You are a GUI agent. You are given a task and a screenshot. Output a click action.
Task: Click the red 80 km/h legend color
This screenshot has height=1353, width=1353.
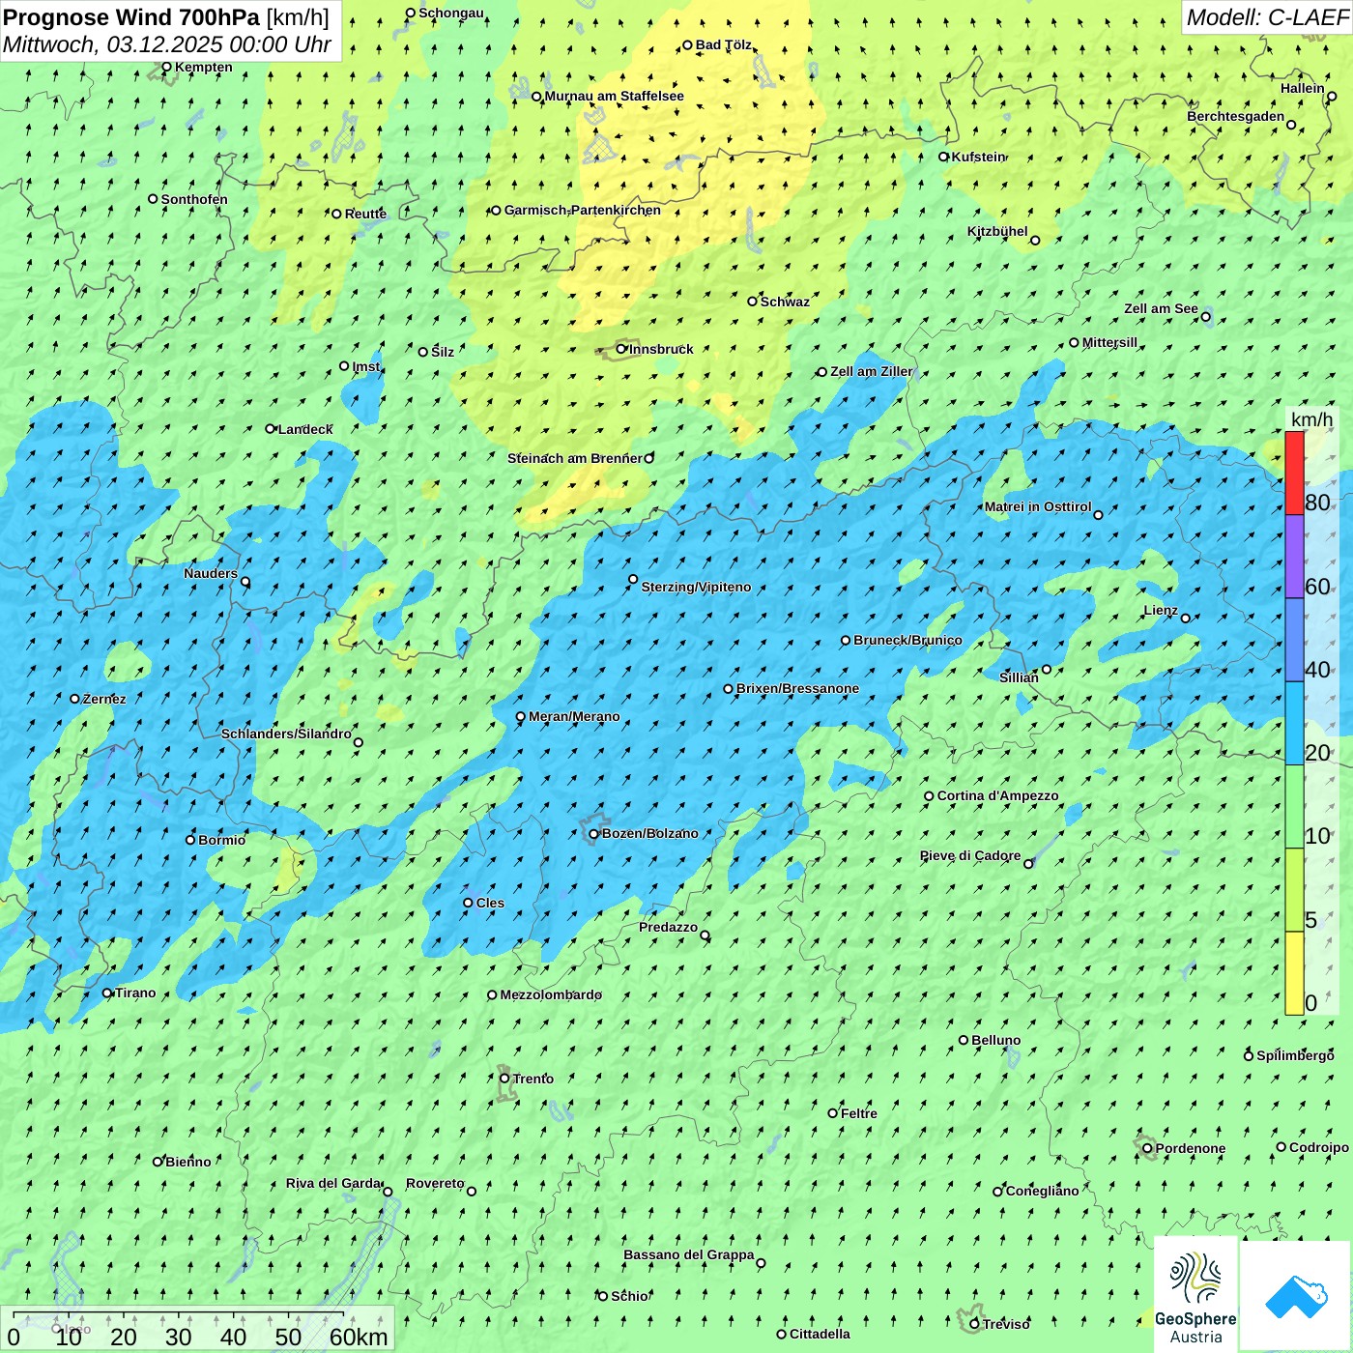pyautogui.click(x=1294, y=473)
